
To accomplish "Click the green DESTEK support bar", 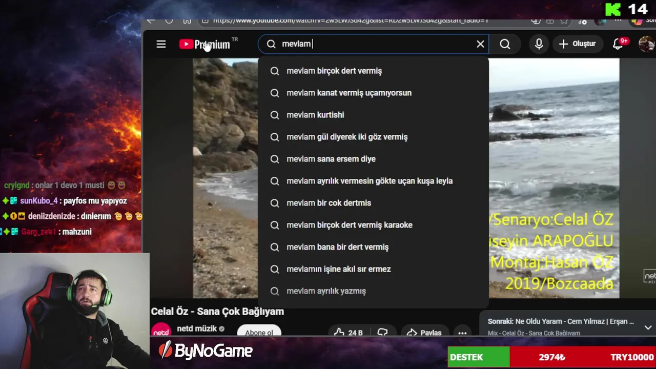I will coord(479,357).
